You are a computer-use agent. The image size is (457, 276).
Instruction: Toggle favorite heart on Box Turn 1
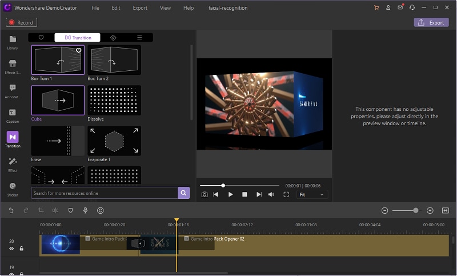pyautogui.click(x=79, y=51)
